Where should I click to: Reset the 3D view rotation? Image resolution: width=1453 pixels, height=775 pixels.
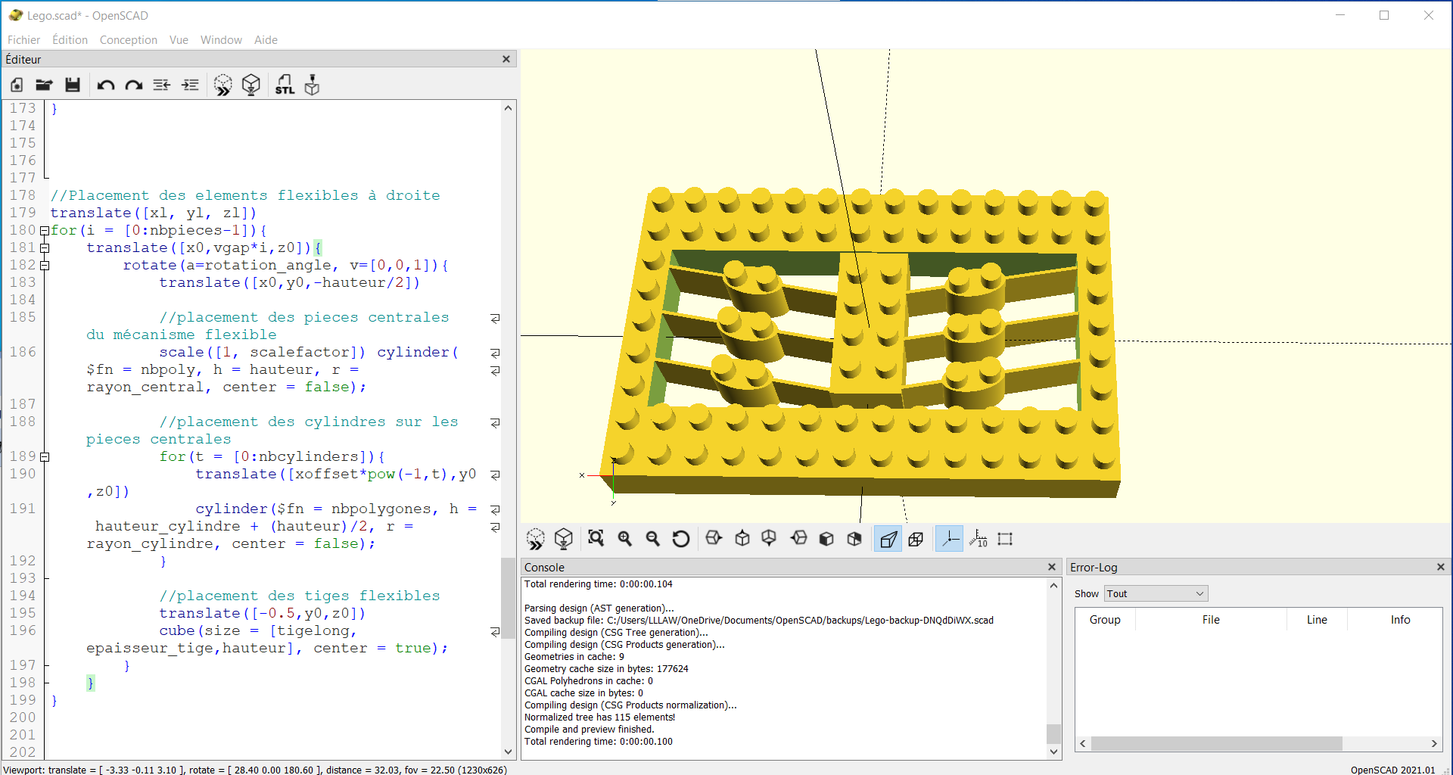tap(681, 539)
